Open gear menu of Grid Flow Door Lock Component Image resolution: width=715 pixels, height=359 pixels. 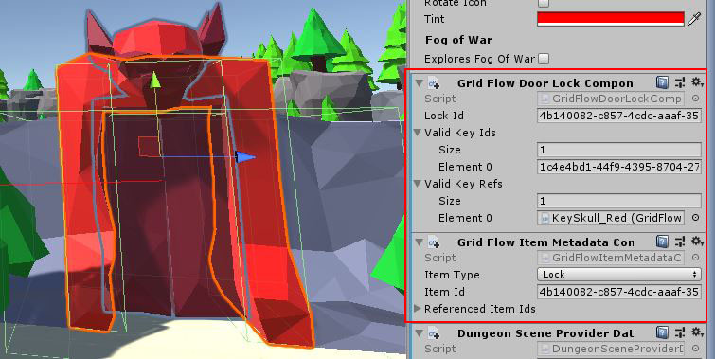tap(697, 83)
